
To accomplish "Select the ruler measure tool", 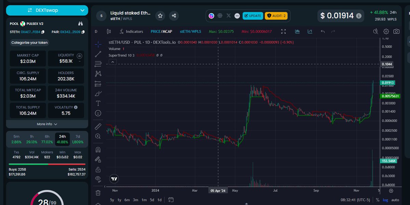I will [x=98, y=127].
